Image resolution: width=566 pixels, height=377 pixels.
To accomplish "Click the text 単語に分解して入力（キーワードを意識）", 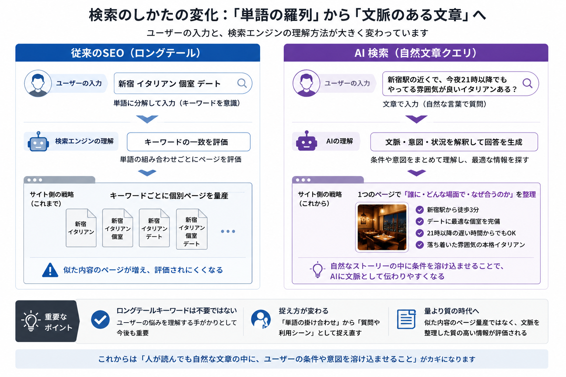I will coord(177,103).
